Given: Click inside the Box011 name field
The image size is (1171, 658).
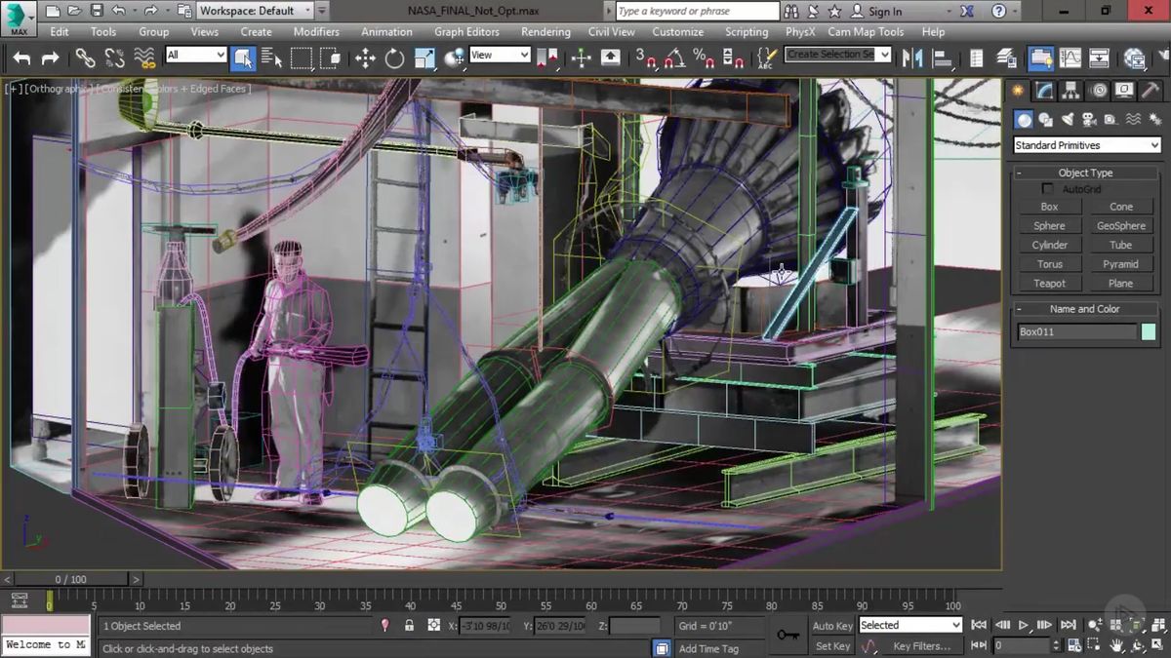Looking at the screenshot, I should (1073, 331).
